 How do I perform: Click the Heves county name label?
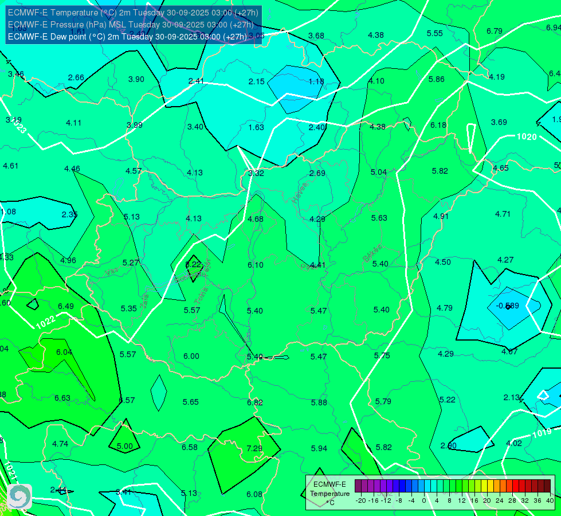click(300, 193)
